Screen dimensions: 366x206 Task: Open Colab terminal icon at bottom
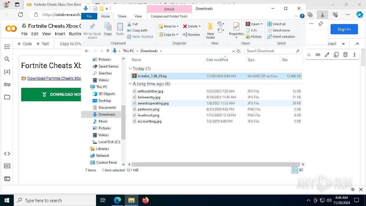pyautogui.click(x=7, y=179)
